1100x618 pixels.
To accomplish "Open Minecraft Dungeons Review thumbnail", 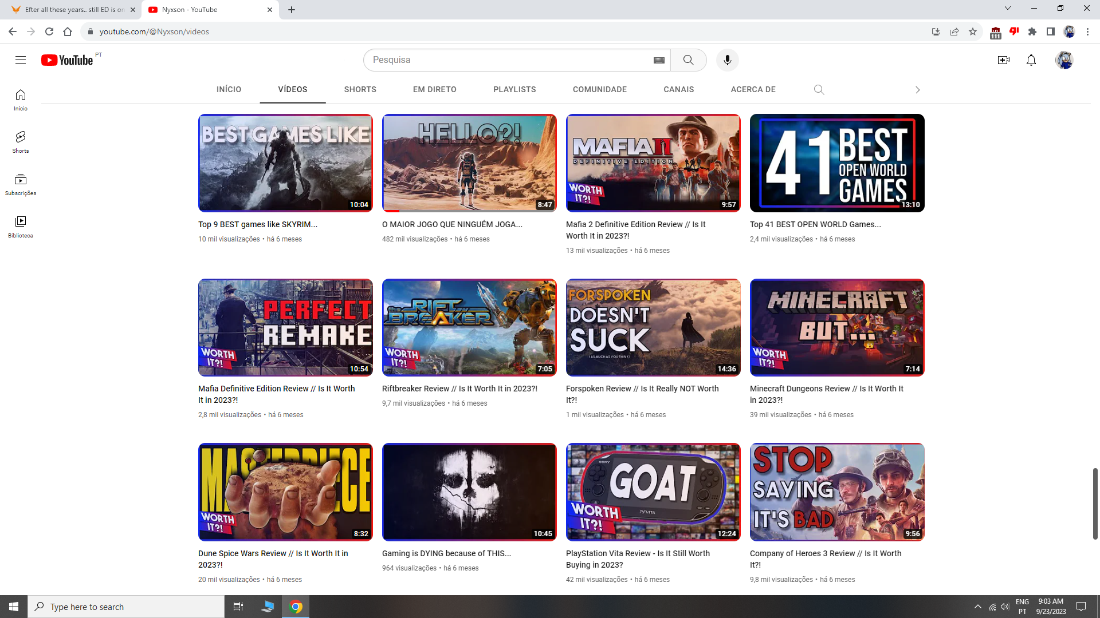I will pyautogui.click(x=837, y=327).
